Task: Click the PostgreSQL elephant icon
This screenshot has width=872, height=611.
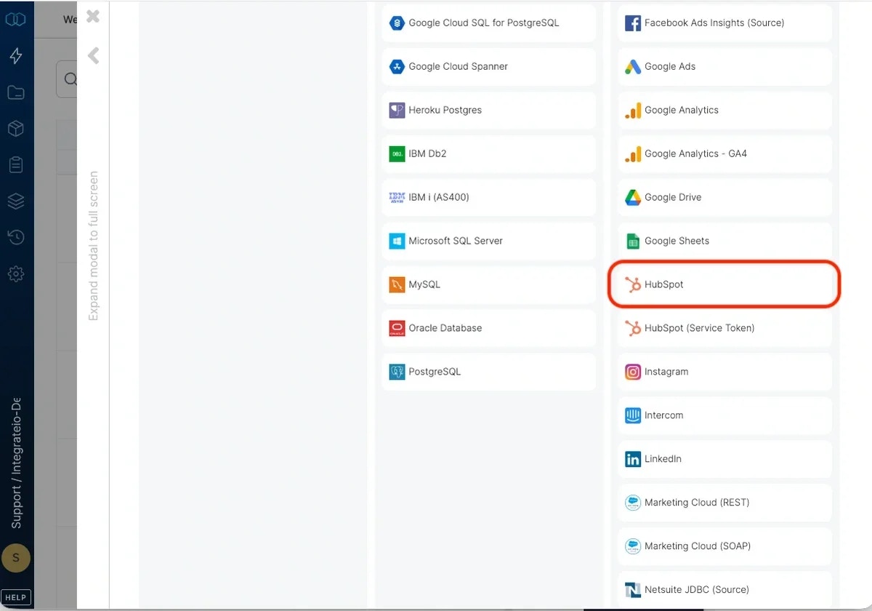Action: [x=397, y=372]
